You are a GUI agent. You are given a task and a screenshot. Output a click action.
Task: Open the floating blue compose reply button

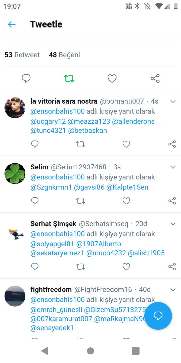pos(158,316)
